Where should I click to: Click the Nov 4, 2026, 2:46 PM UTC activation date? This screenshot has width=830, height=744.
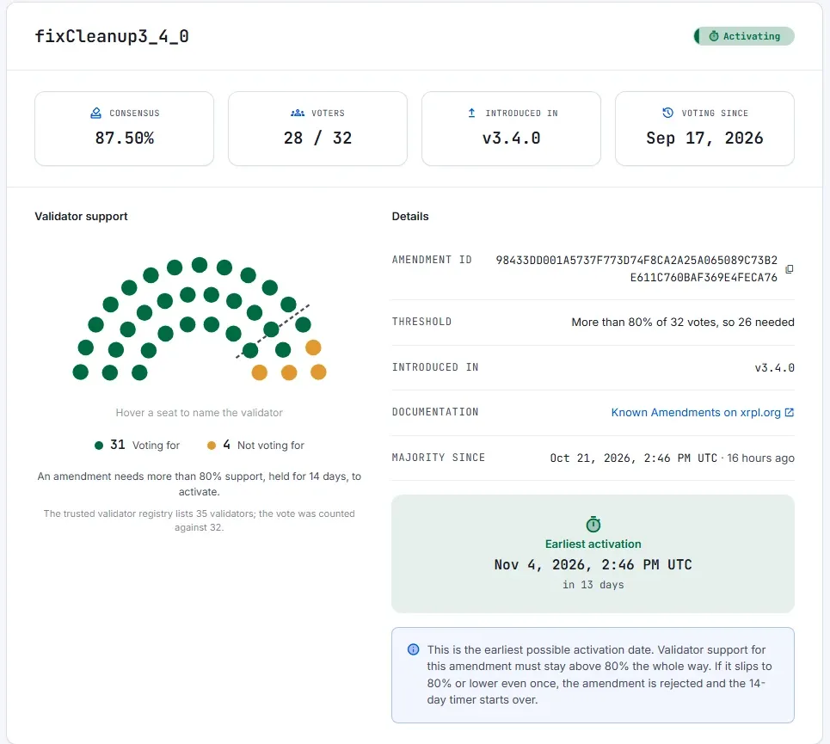tap(593, 564)
